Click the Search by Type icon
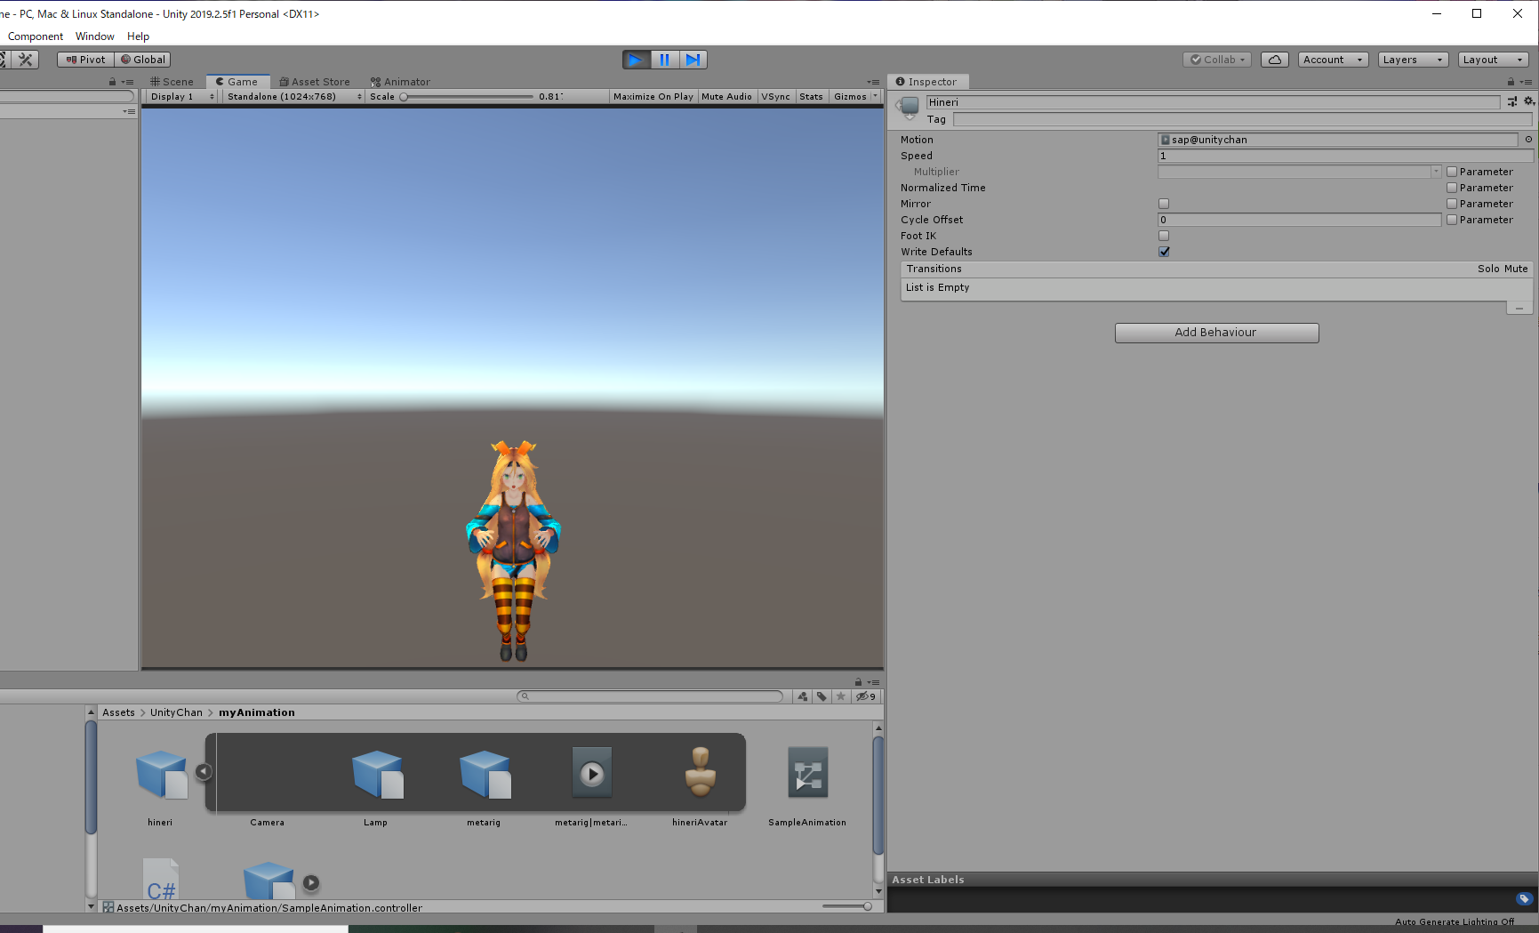The width and height of the screenshot is (1539, 933). pyautogui.click(x=803, y=696)
